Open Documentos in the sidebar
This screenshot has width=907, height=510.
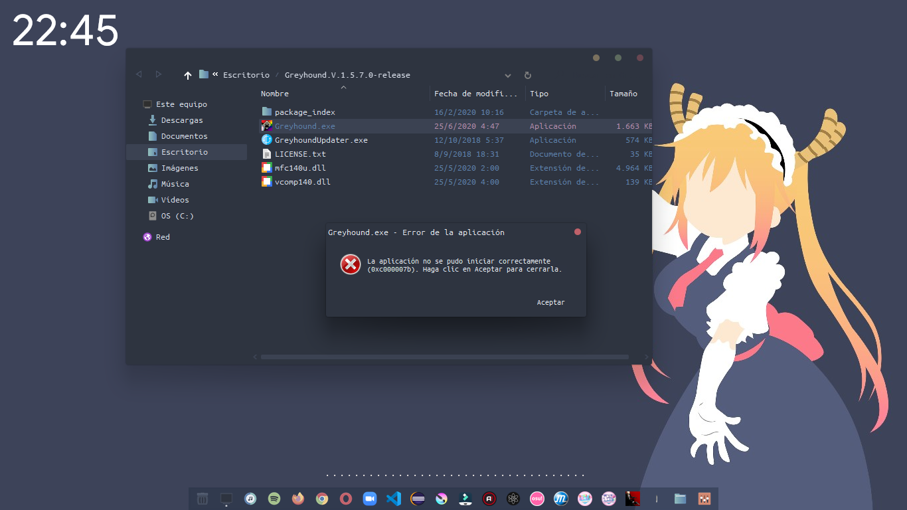(185, 136)
